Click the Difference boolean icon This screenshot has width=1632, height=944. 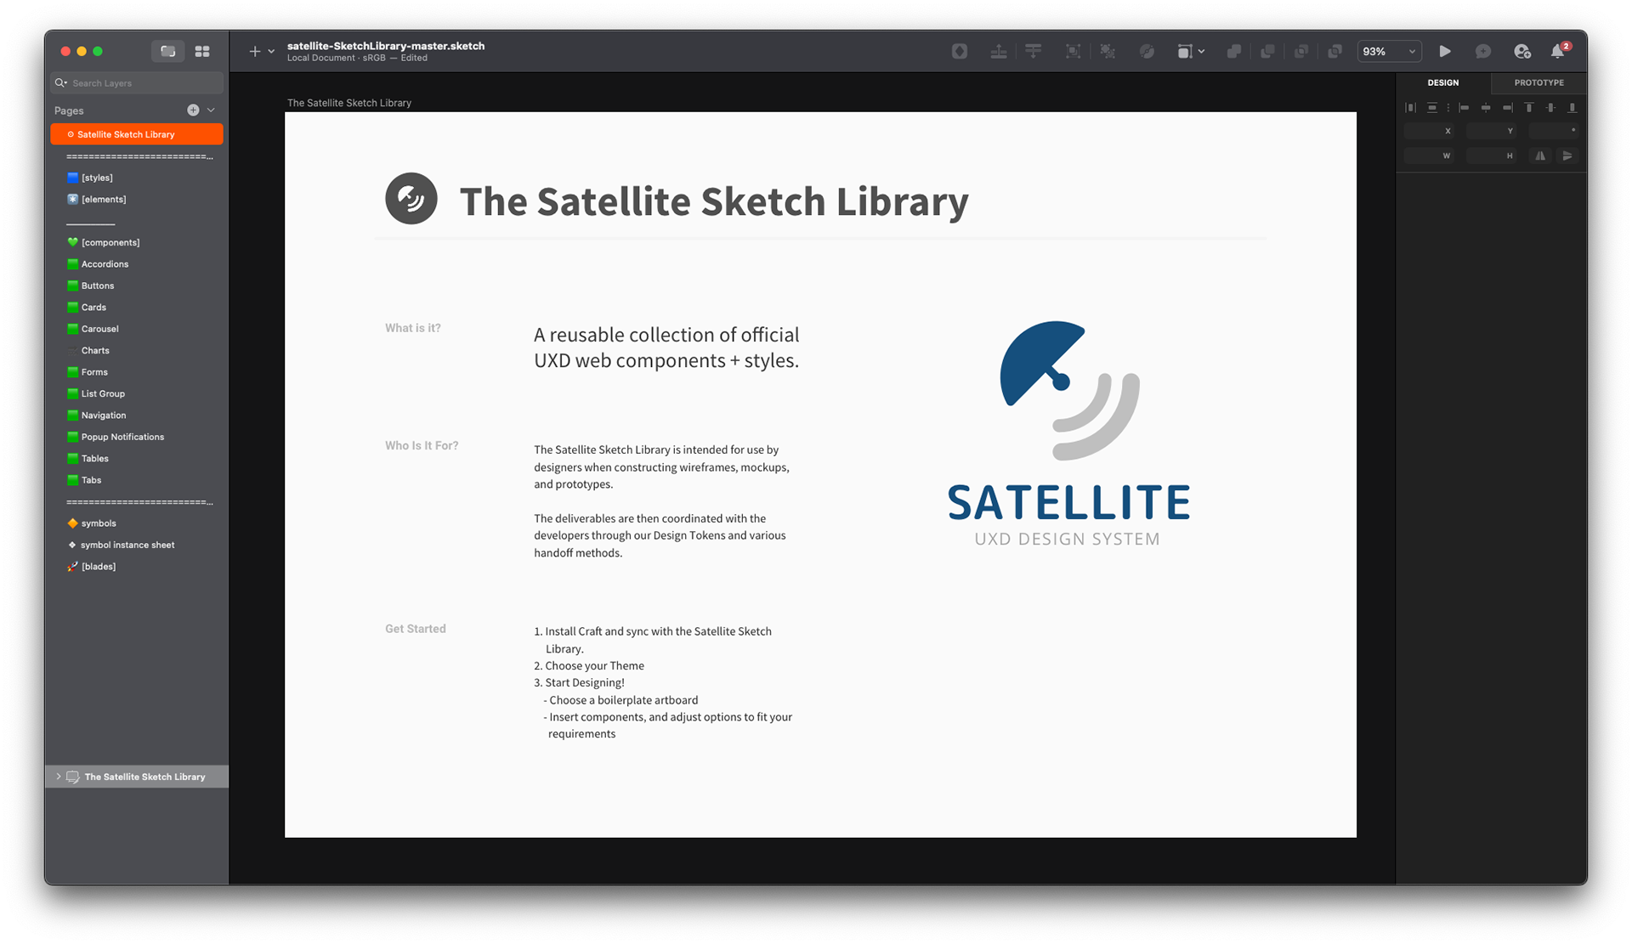1335,51
